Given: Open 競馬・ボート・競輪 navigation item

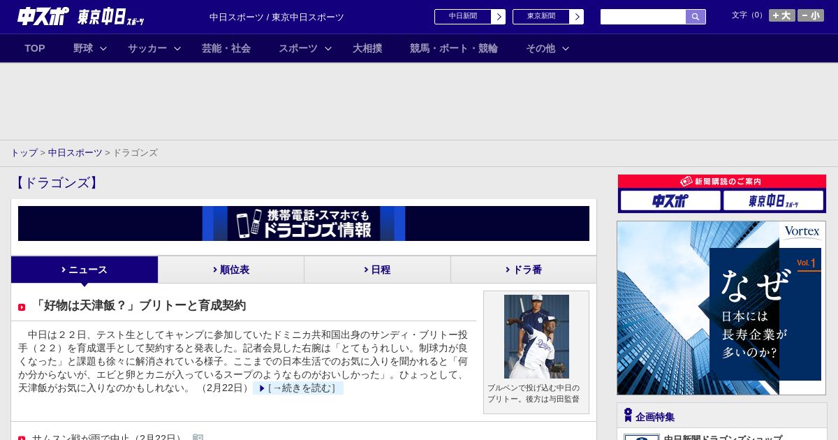Looking at the screenshot, I should pyautogui.click(x=454, y=48).
